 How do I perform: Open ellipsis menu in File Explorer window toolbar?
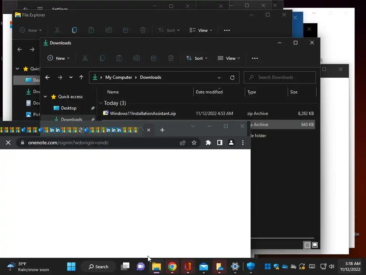[x=227, y=30]
